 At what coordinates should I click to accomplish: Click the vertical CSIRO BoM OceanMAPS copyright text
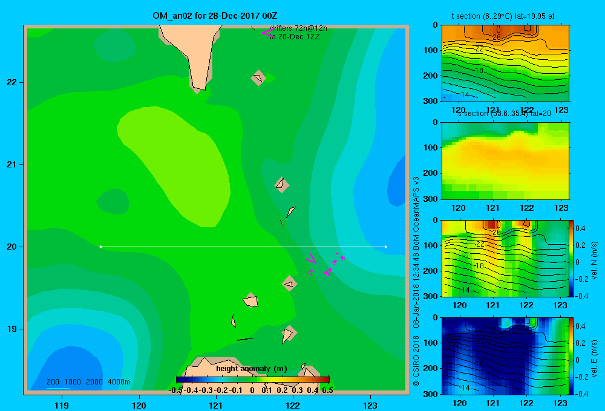pyautogui.click(x=416, y=282)
